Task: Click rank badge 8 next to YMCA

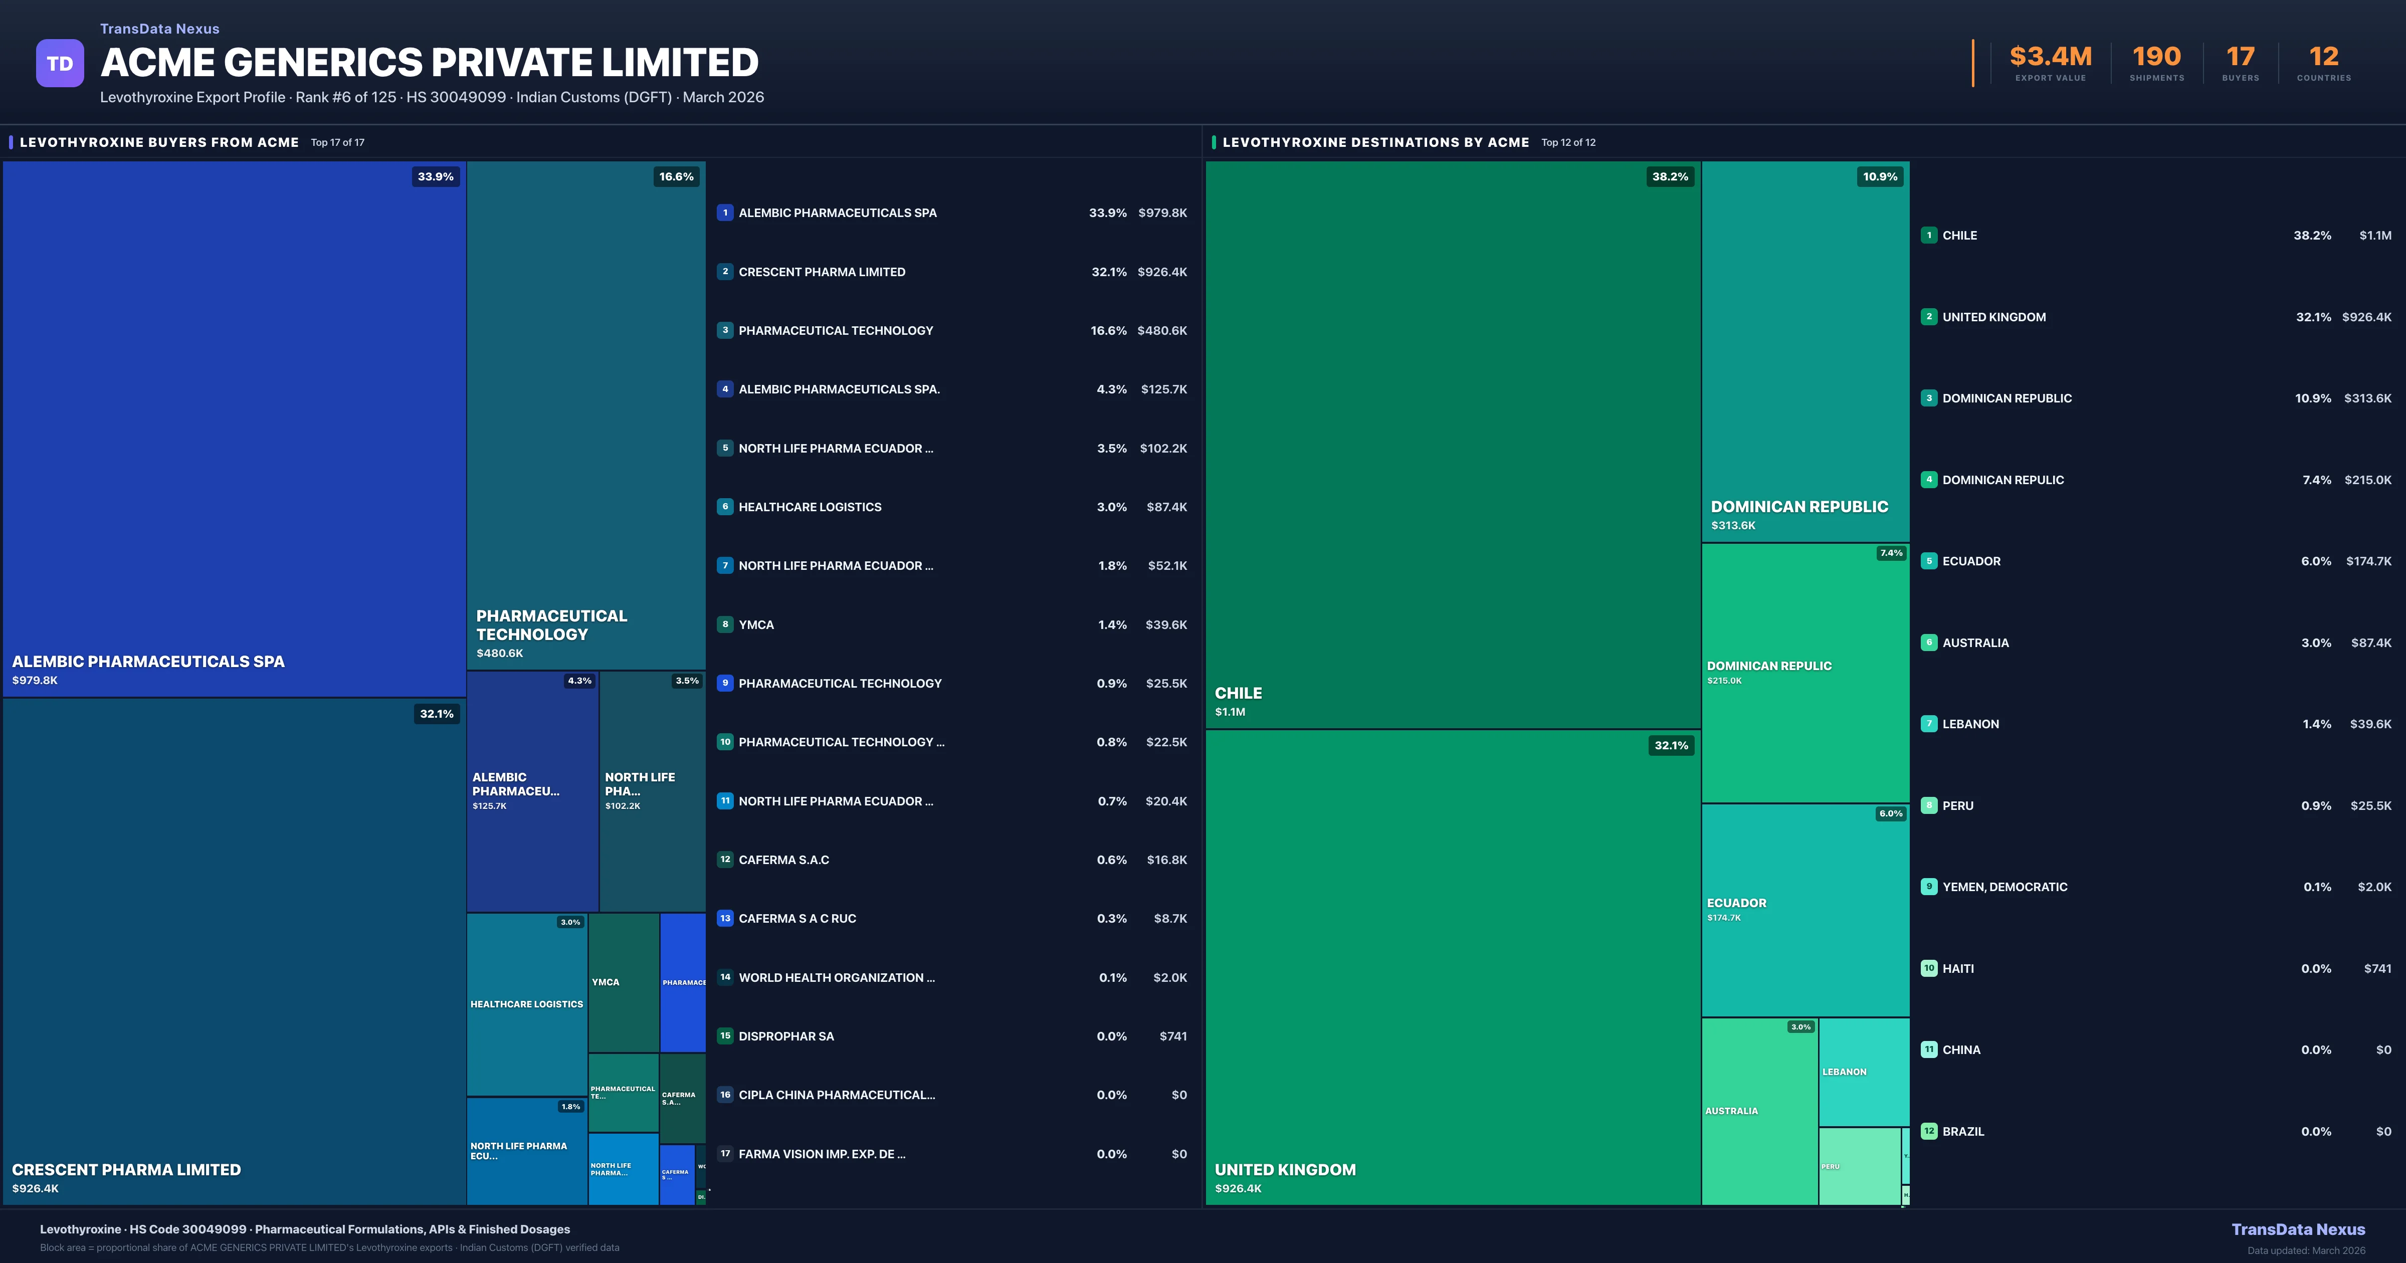Action: tap(725, 624)
